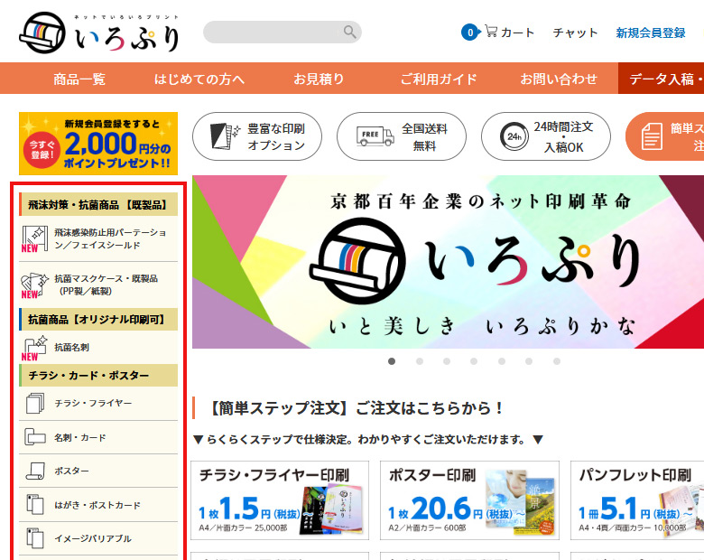Image resolution: width=704 pixels, height=560 pixels.
Task: Click the チラシ・フライヤー sidebar link
Action: (x=93, y=403)
